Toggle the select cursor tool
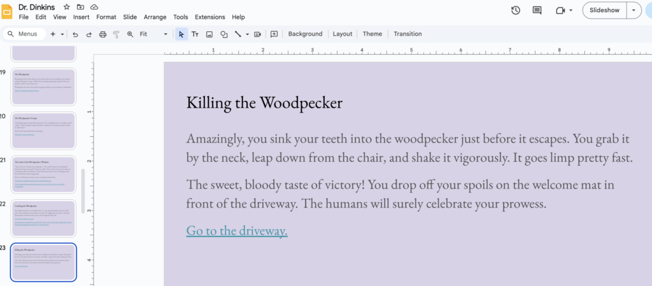Viewport: 652px width, 286px height. (x=181, y=34)
